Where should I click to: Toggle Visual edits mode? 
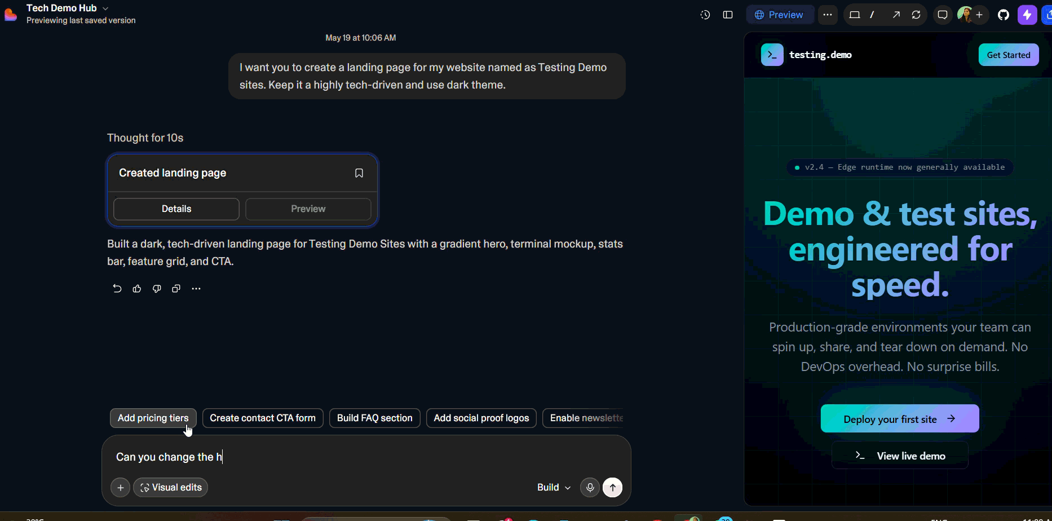tap(171, 488)
